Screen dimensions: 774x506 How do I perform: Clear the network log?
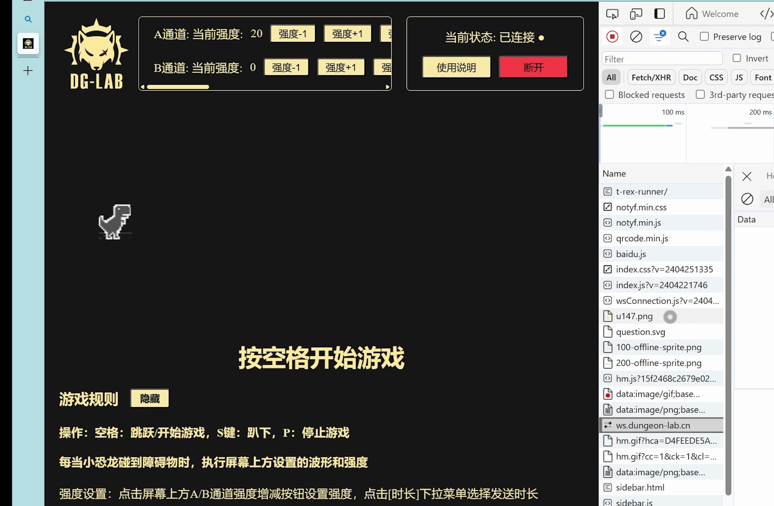point(636,36)
